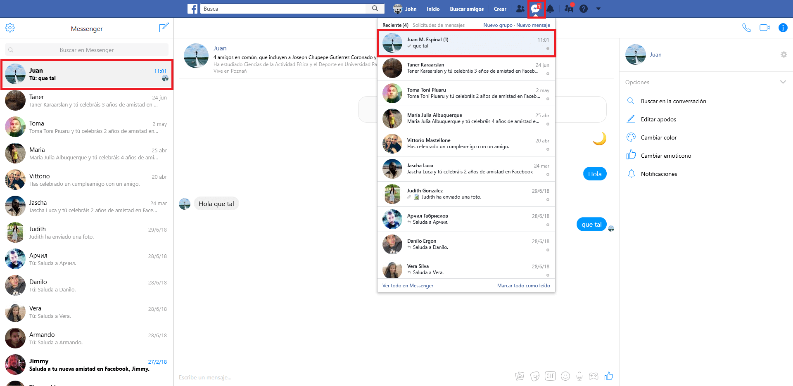Open the sticker picker icon
Viewport: 793px width, 386px height.
pyautogui.click(x=535, y=376)
